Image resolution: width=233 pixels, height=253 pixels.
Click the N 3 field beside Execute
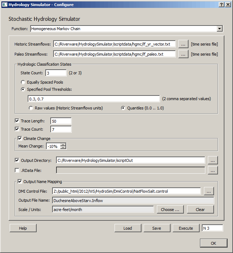pos(213,228)
